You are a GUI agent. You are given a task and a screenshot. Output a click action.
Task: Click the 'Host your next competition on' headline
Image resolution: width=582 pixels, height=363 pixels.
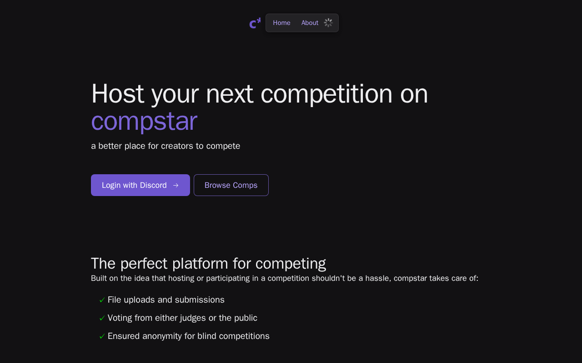coord(259,93)
